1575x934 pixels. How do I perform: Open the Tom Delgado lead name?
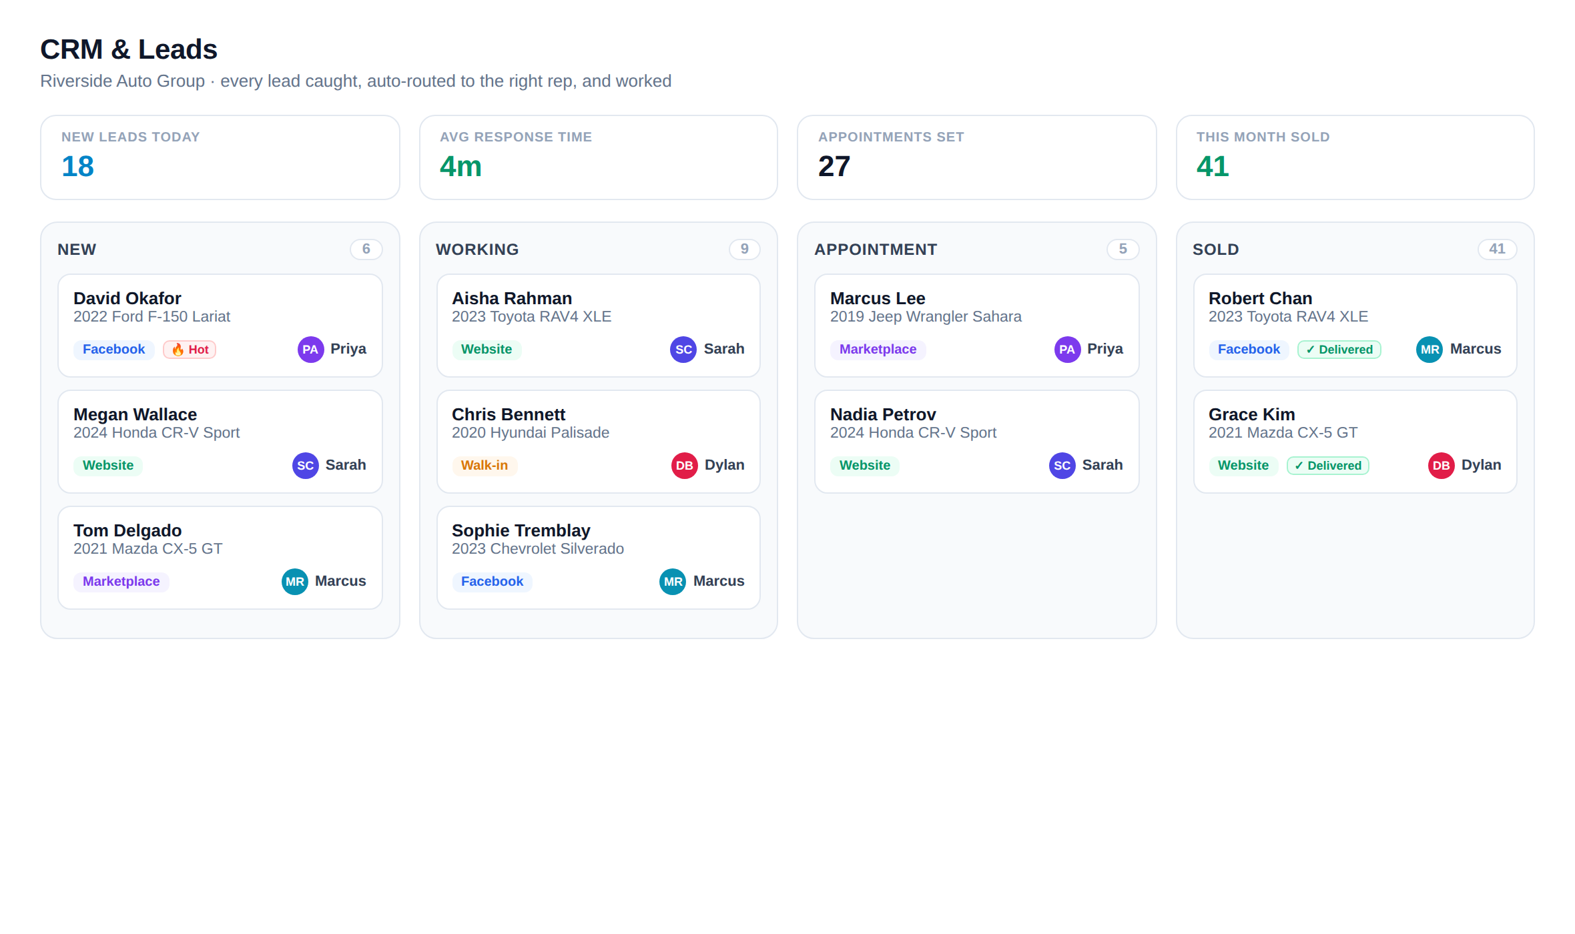tap(127, 530)
